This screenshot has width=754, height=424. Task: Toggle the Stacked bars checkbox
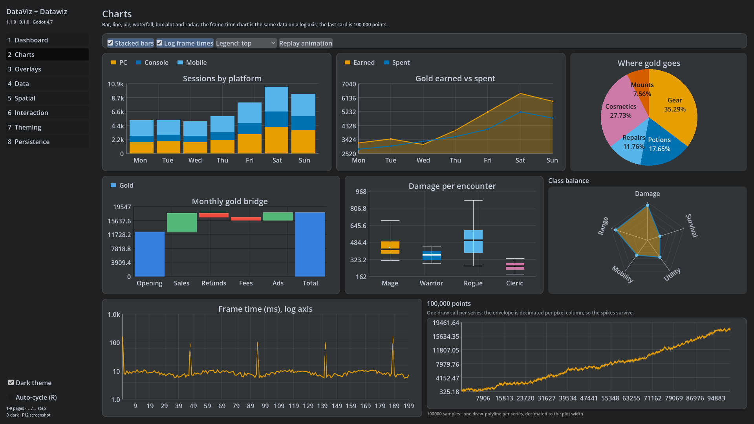point(131,43)
